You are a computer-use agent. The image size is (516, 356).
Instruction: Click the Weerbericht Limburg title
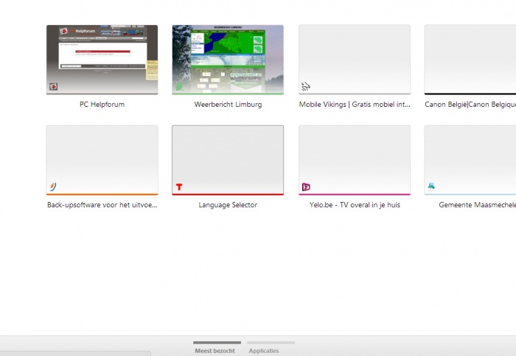(x=228, y=105)
